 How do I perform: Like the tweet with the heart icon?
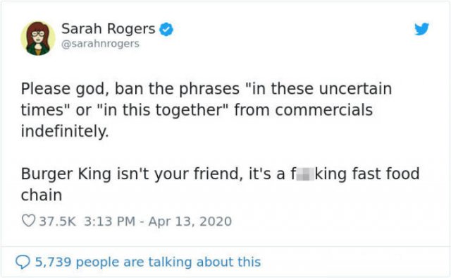[28, 221]
